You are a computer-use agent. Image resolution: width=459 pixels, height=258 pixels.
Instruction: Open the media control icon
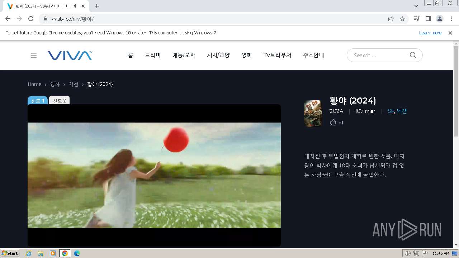click(x=416, y=19)
